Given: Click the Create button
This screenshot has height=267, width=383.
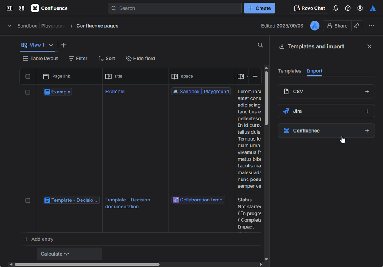Looking at the screenshot, I should point(260,8).
